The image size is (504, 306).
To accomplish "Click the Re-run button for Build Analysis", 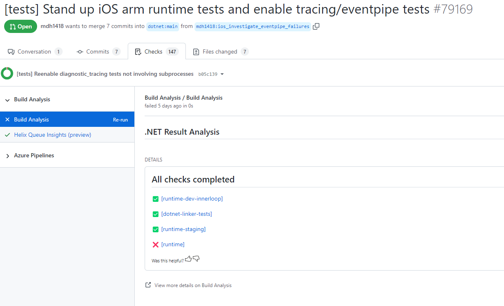I will tap(120, 119).
